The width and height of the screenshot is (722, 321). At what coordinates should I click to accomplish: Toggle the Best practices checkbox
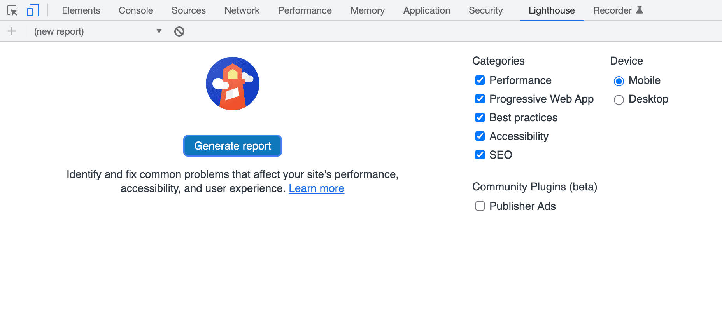coord(480,118)
